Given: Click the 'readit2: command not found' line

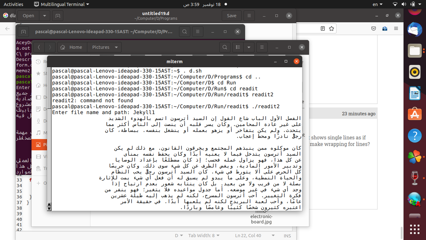Looking at the screenshot, I should click(93, 100).
